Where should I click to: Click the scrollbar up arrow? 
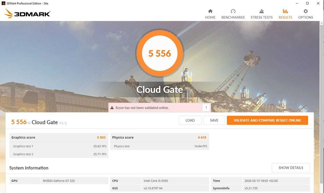pos(321,23)
